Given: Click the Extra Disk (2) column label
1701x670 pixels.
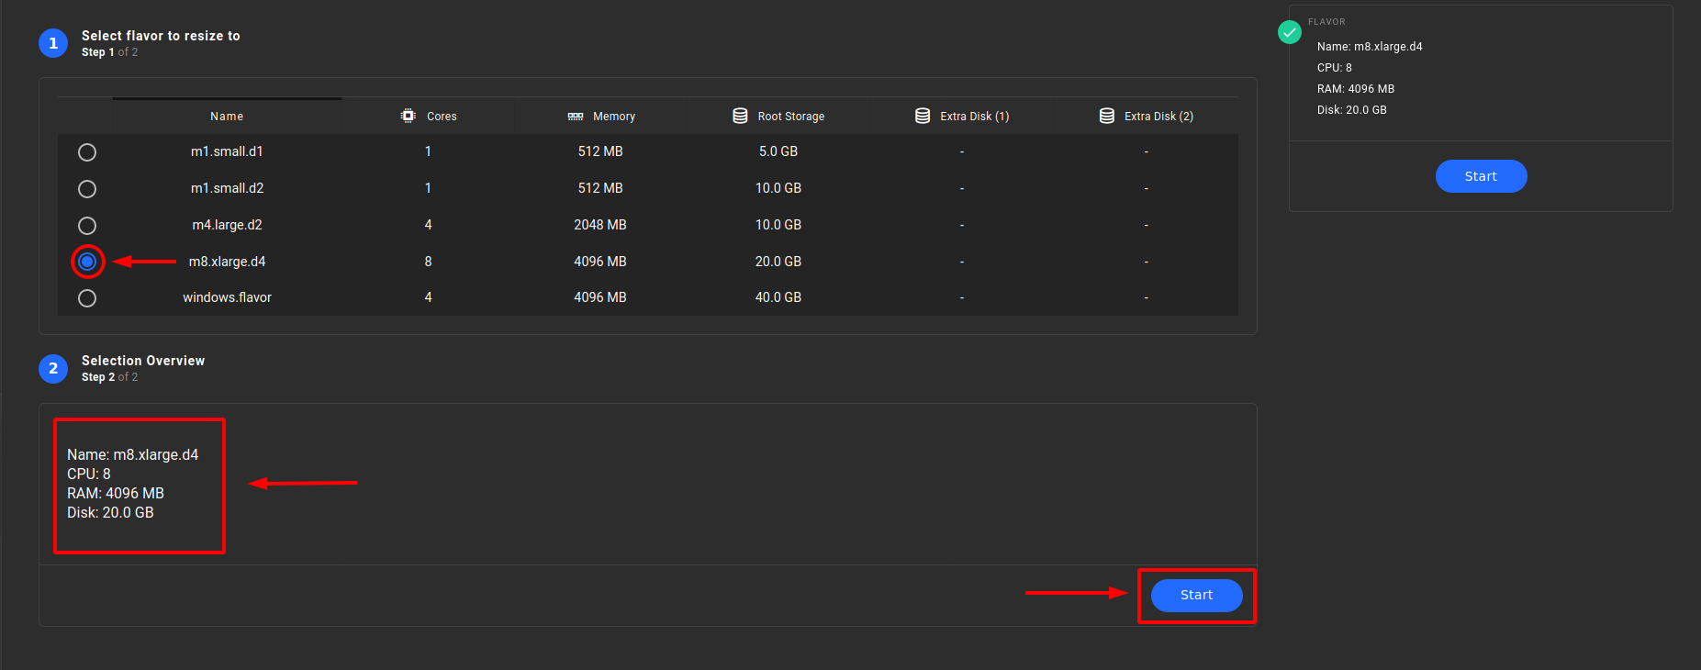Looking at the screenshot, I should (x=1159, y=117).
